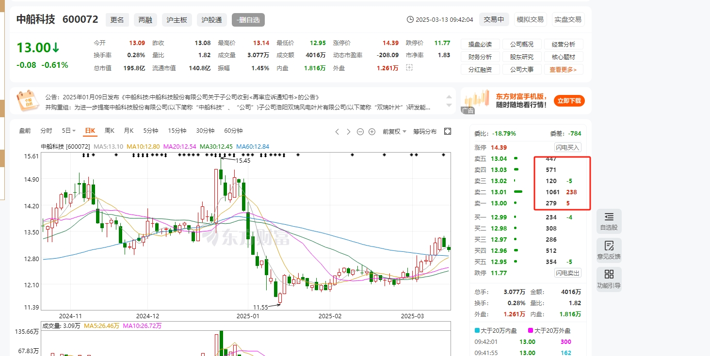The width and height of the screenshot is (710, 356).
Task: Switch to 30分钟 chart tab
Action: point(205,131)
